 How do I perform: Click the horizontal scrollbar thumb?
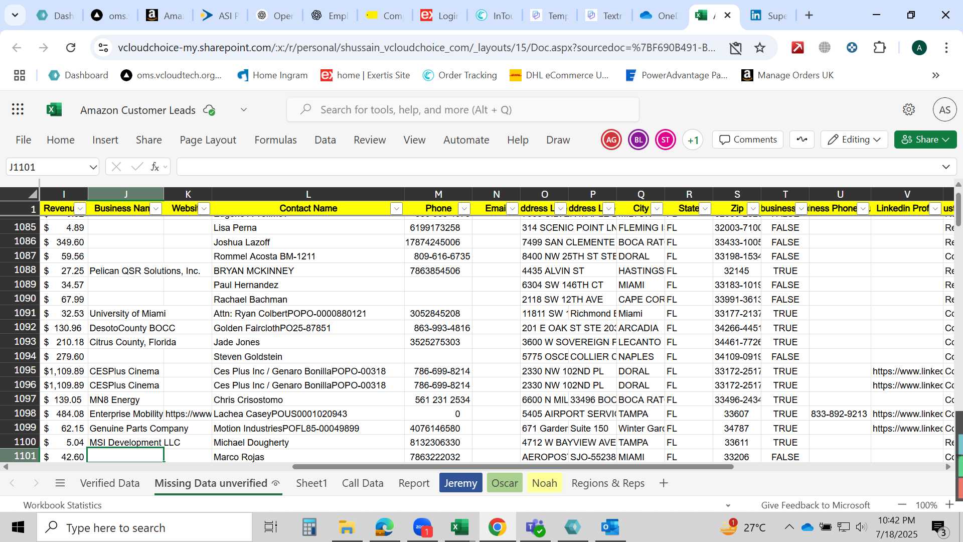pos(513,467)
